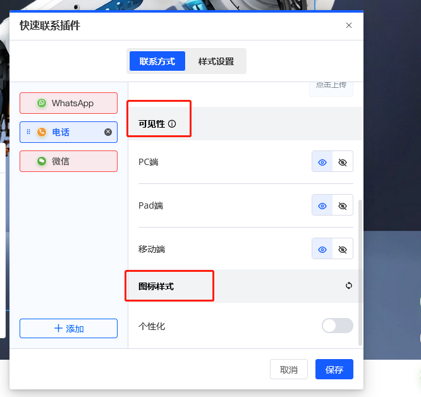Hide on 移动端 with the crossed-eye icon
Viewport: 421px width, 397px height.
point(343,248)
